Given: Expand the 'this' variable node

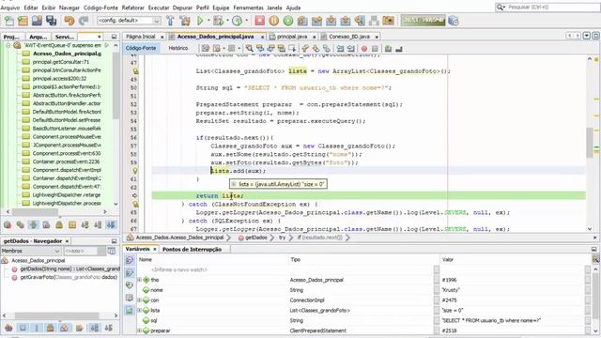Looking at the screenshot, I should point(139,280).
